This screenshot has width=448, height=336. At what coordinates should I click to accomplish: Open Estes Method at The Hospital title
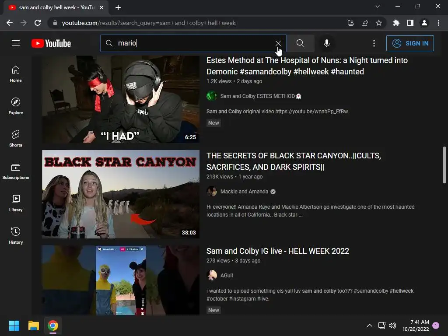click(x=307, y=66)
